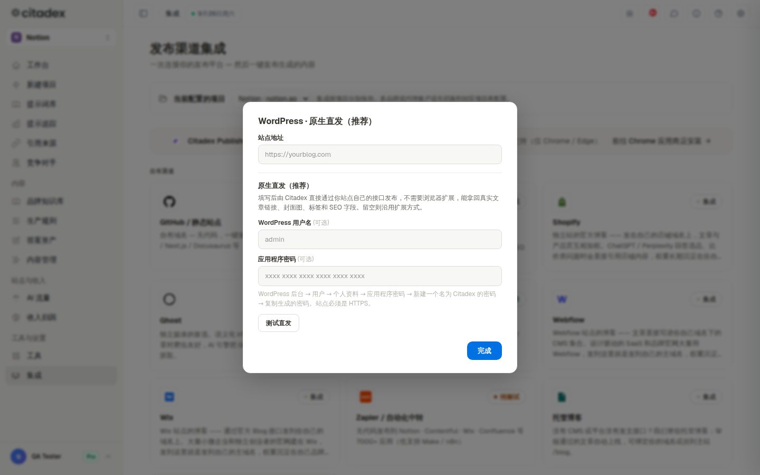Screen dimensions: 760x475
Task: Open the 工作台 item in the sidebar
Action: [61, 65]
